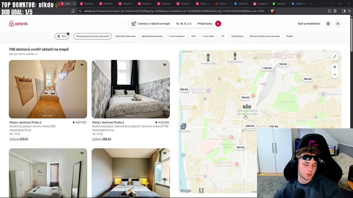Click the Národní muzeum building icon
The width and height of the screenshot is (353, 198).
click(x=247, y=106)
